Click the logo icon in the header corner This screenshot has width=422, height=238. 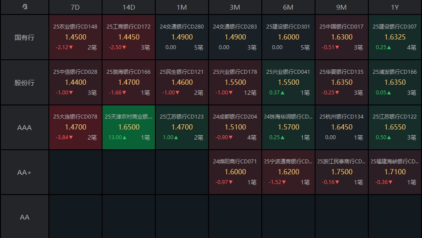(25, 7)
